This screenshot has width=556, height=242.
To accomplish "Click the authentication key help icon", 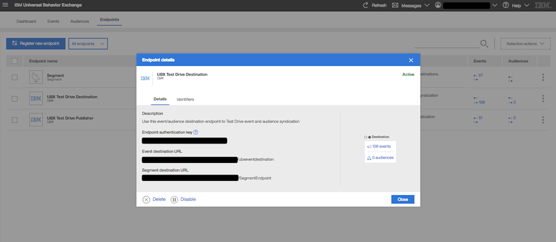I will [196, 132].
